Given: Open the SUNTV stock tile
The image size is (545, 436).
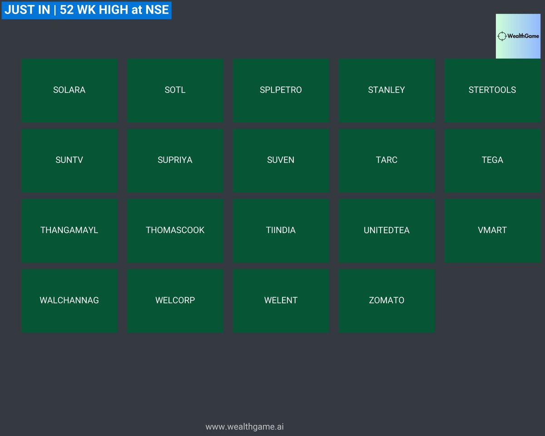Looking at the screenshot, I should pos(69,160).
